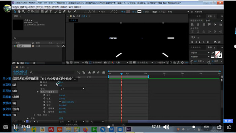Click the 重置 reset link in timeline
Screen dimensions: 236x133
(61, 118)
